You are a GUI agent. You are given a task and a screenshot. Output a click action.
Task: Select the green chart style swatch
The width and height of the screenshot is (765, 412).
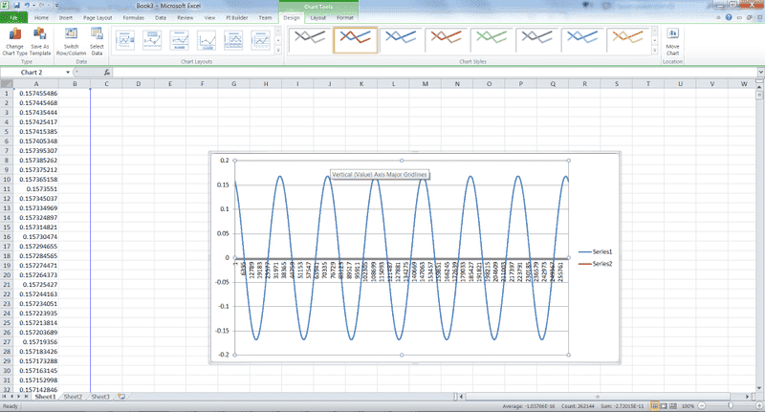click(492, 38)
